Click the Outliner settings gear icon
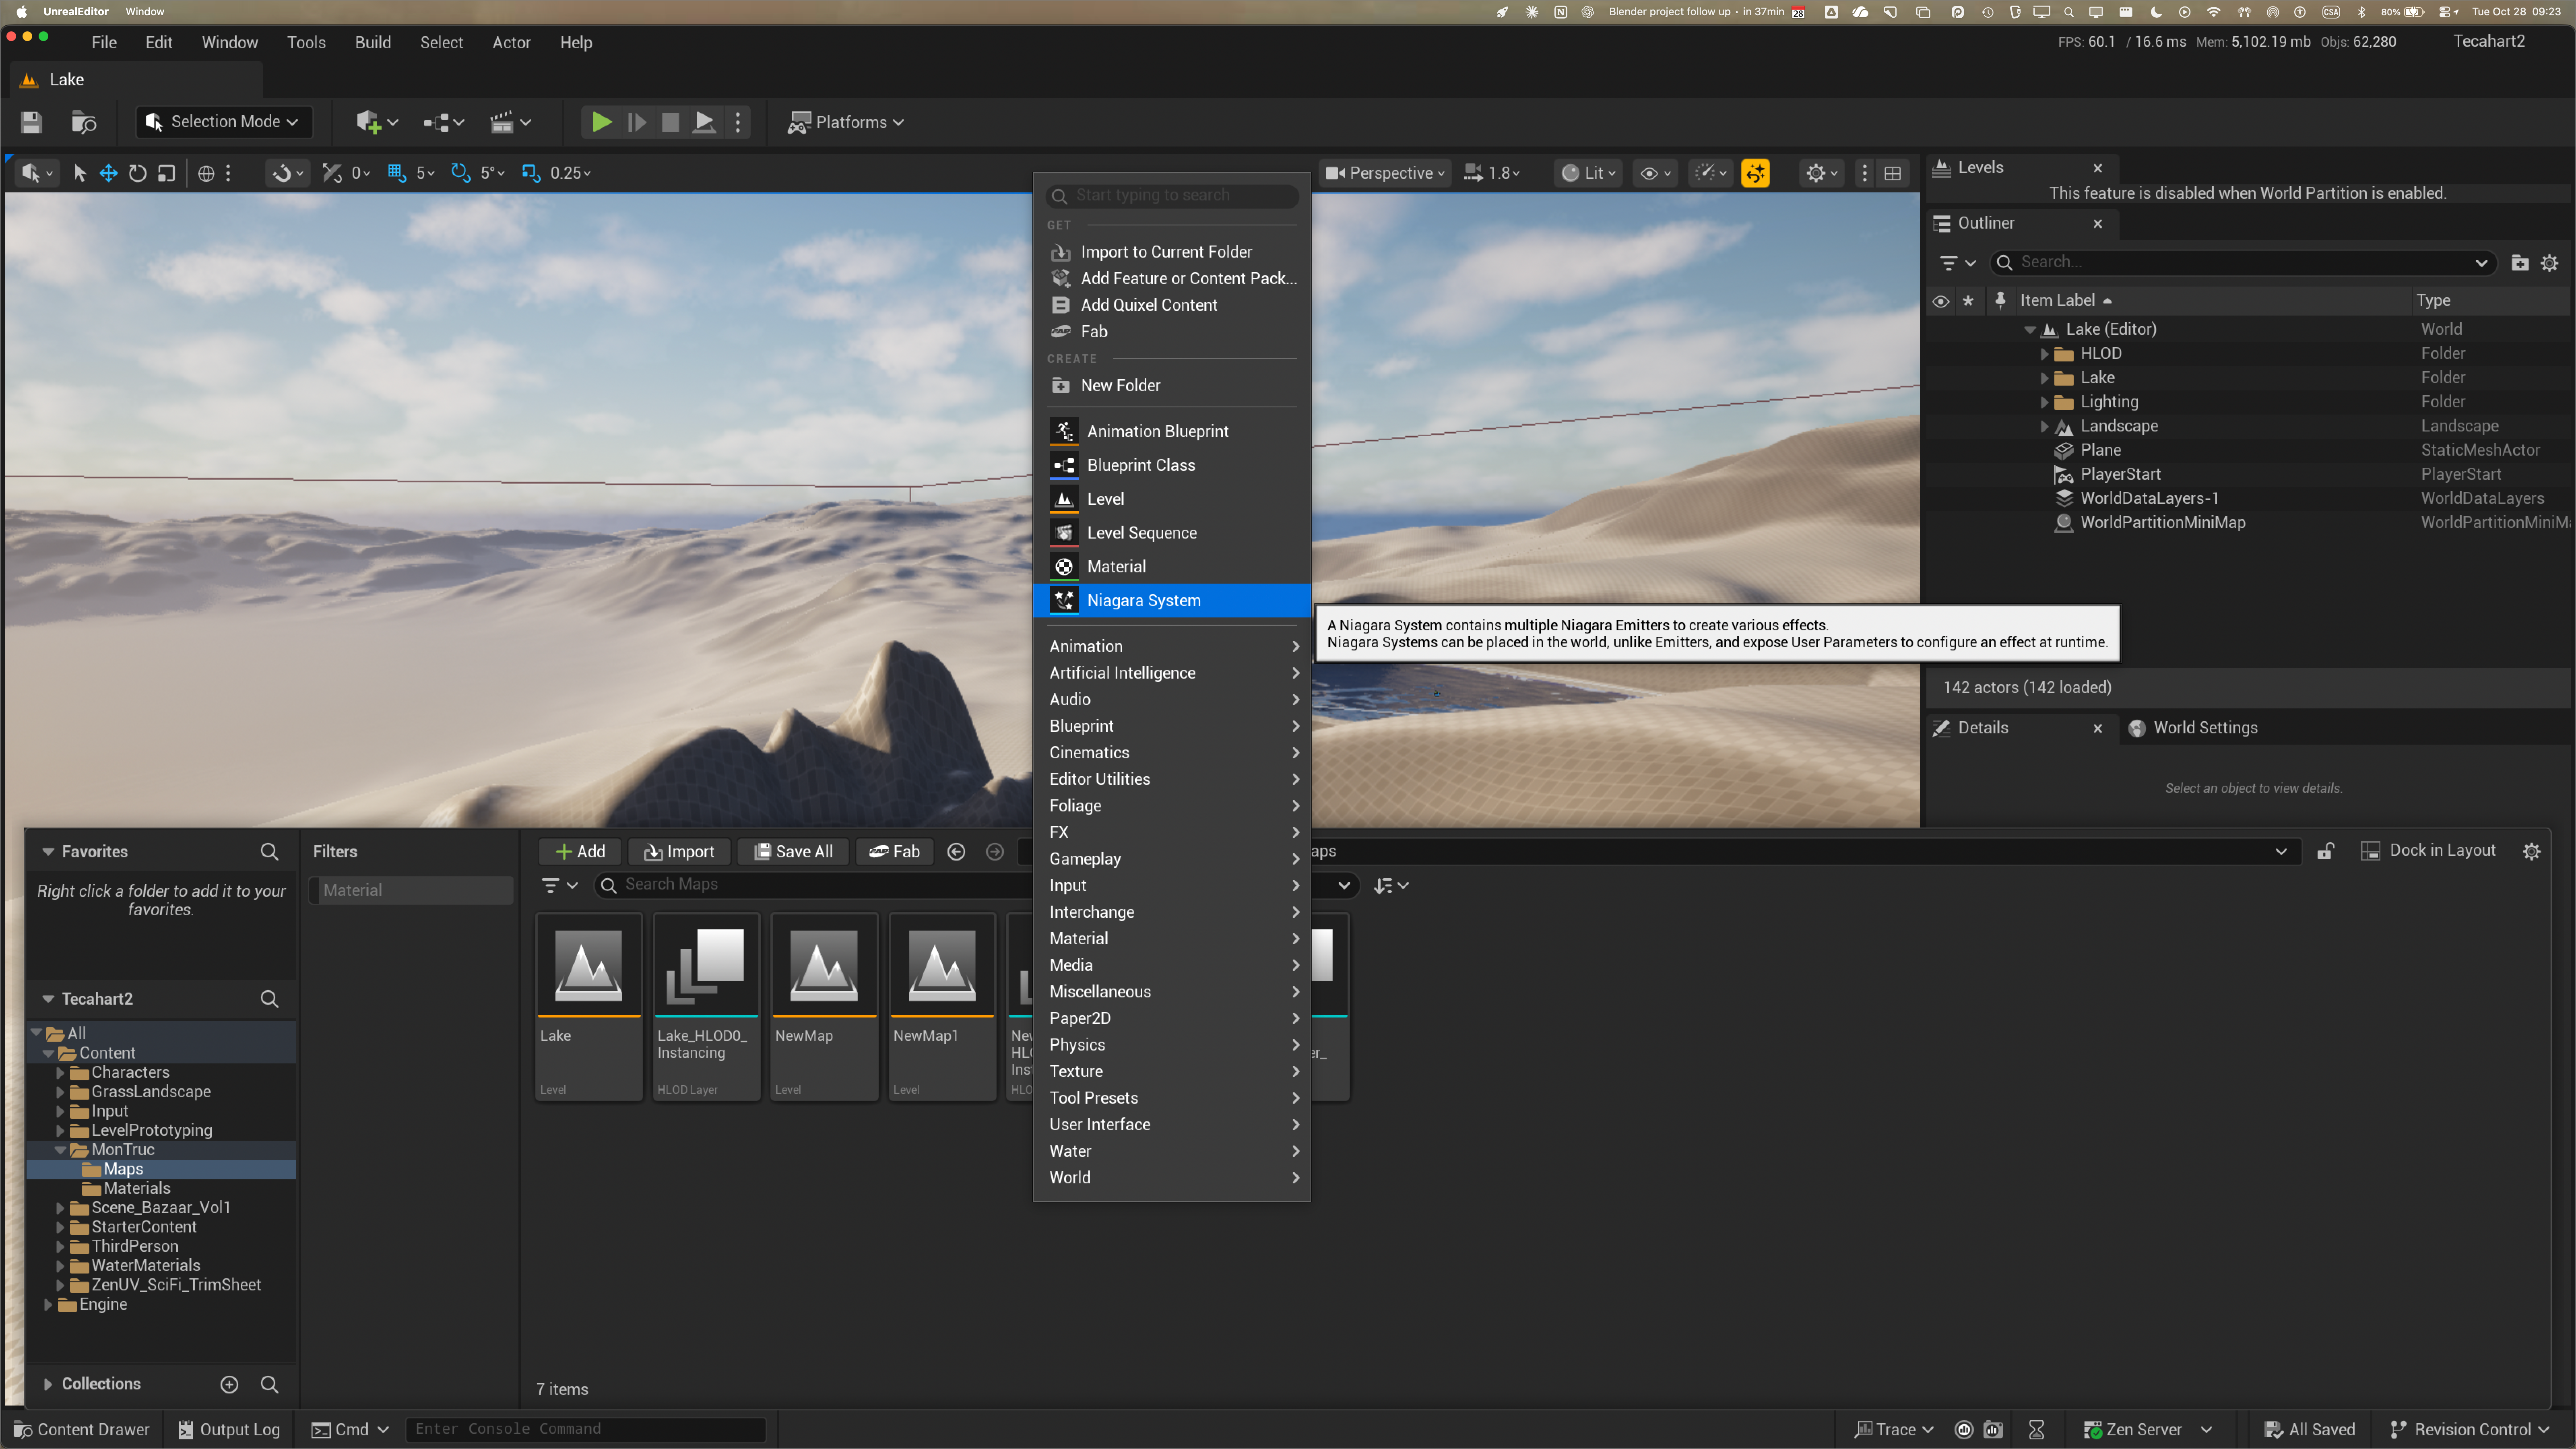2576x1449 pixels. pos(2549,263)
